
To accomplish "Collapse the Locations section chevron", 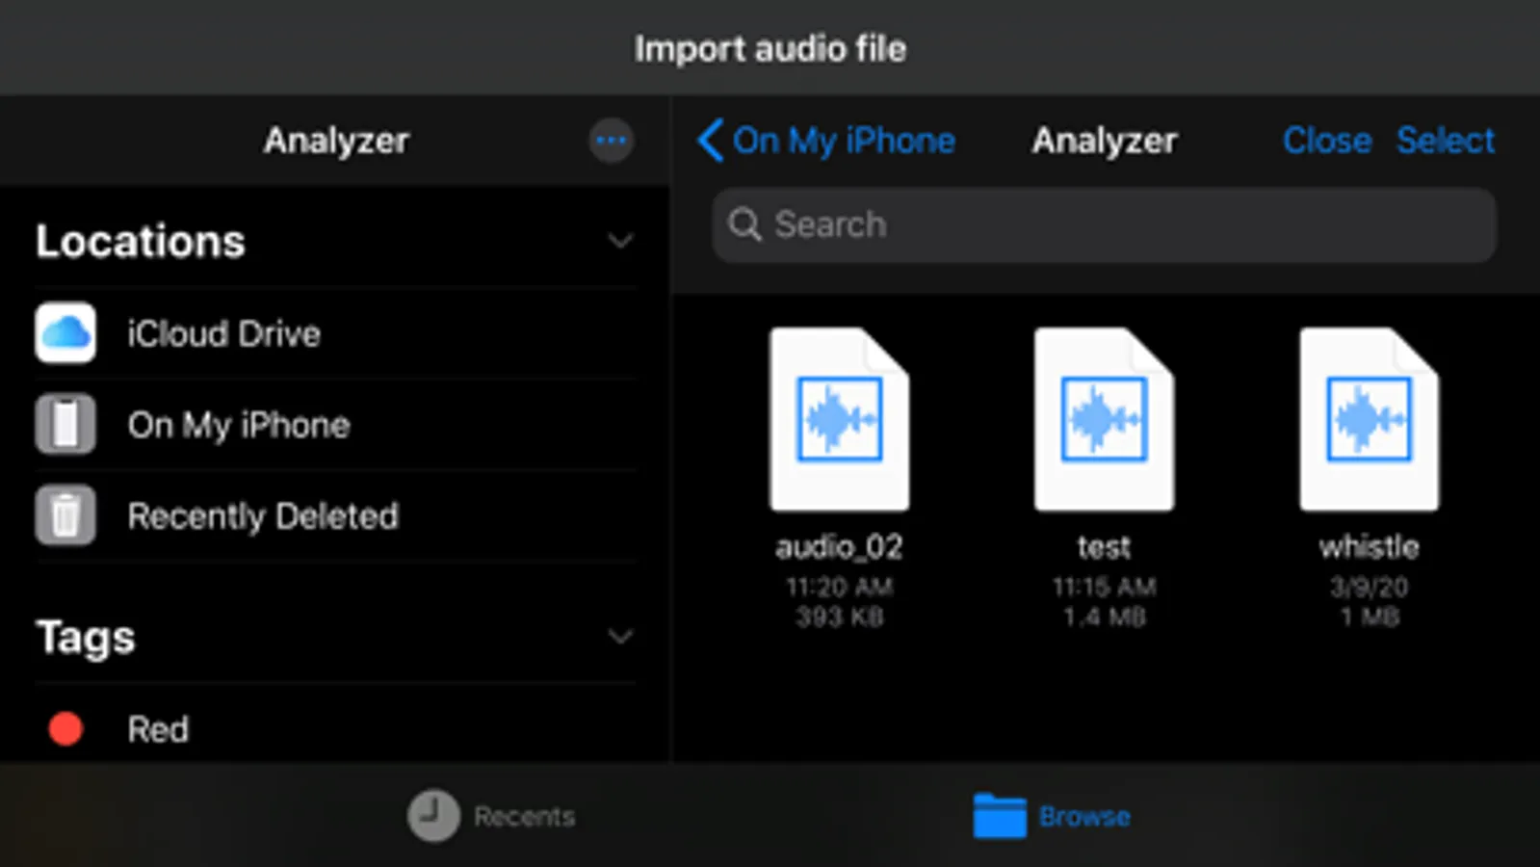I will click(621, 241).
